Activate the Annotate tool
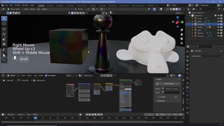Screen dimensions: 224x126 tap(4, 50)
